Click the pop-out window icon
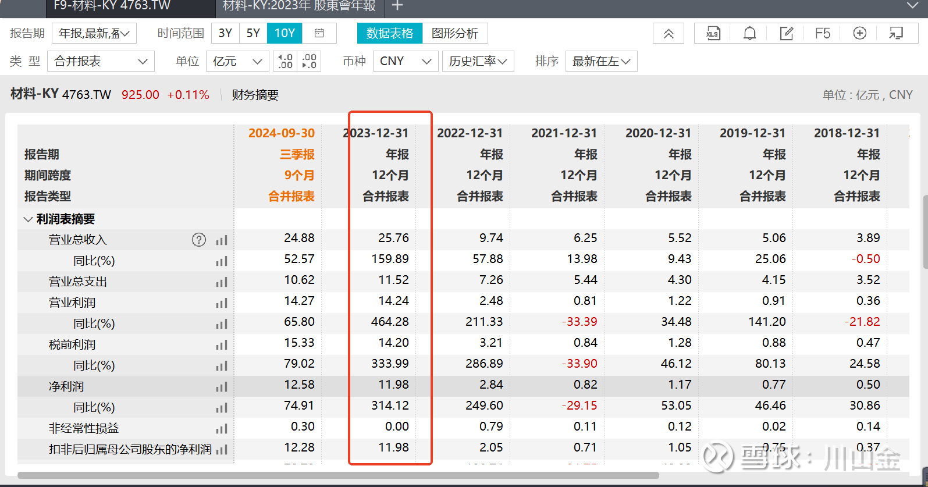 (x=896, y=33)
